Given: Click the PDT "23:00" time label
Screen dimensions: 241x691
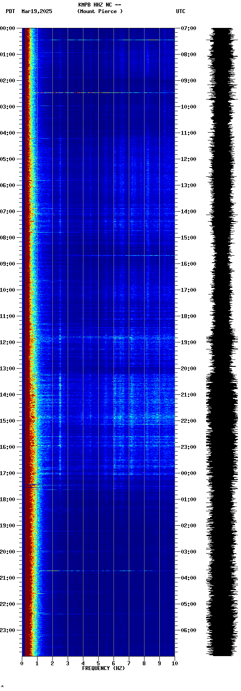Looking at the screenshot, I should pos(7,630).
